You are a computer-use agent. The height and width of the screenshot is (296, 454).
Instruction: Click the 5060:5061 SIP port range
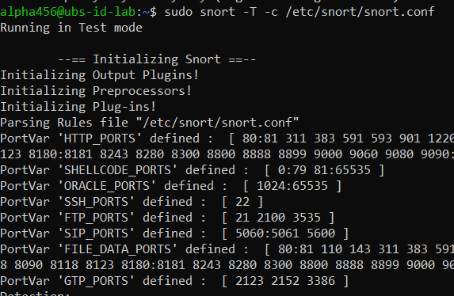click(x=267, y=233)
